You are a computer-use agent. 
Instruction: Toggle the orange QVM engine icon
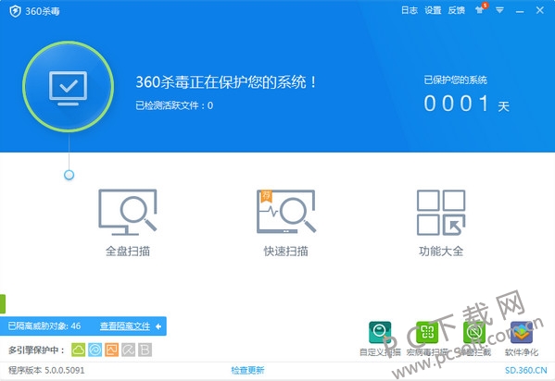point(111,350)
